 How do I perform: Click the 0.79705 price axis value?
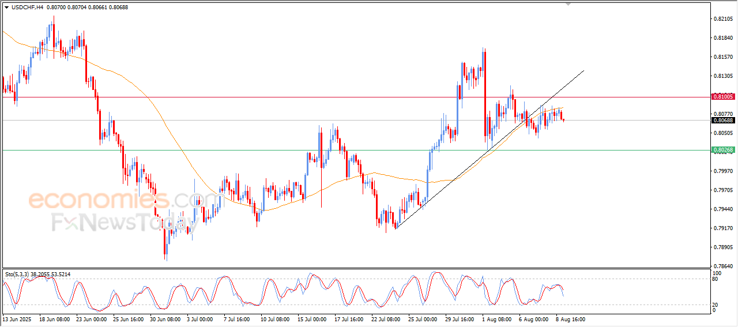[724, 190]
